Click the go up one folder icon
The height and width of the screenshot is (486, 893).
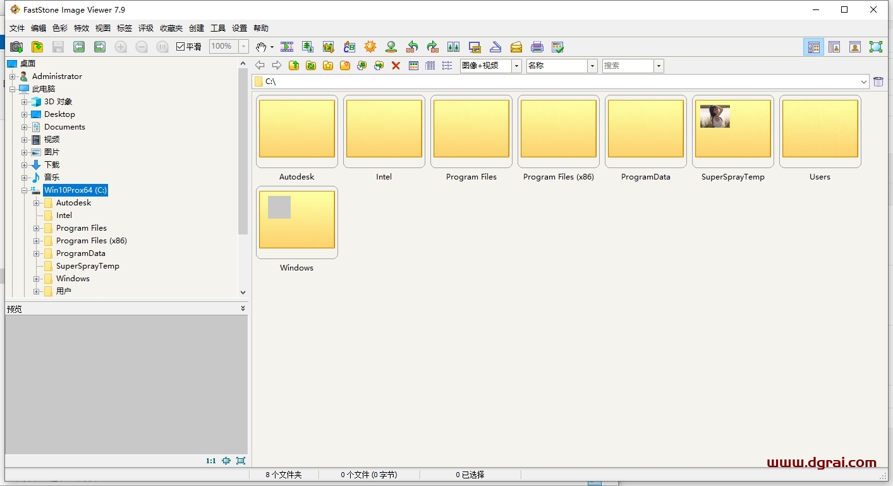point(294,66)
